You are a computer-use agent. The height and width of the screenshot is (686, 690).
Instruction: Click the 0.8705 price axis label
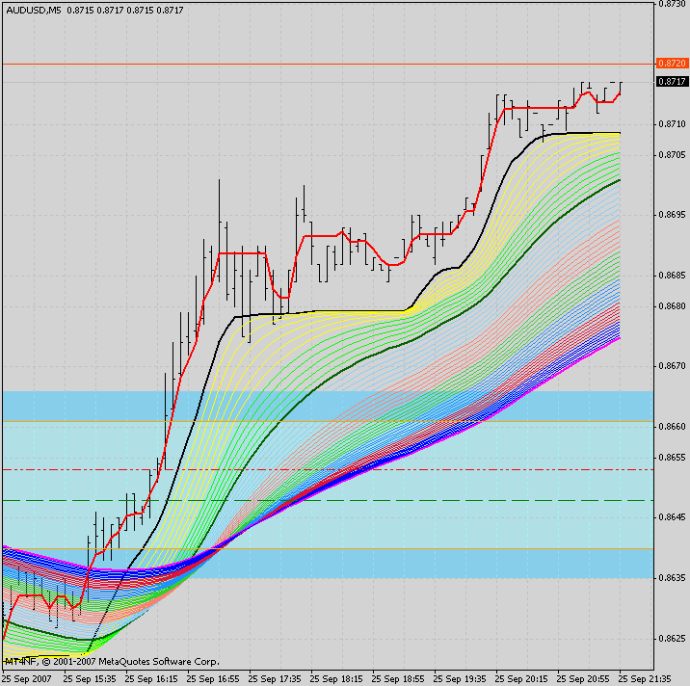[672, 155]
